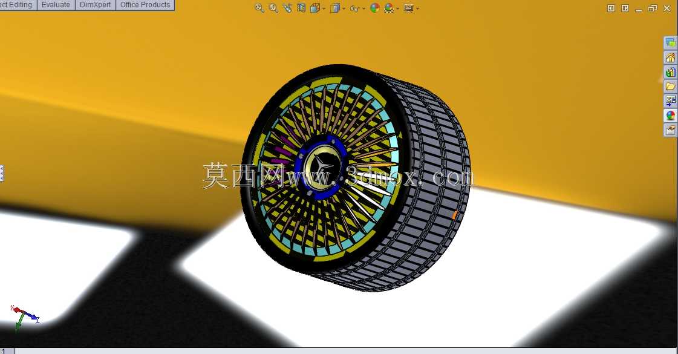Restore down the document window
This screenshot has width=678, height=354.
[653, 8]
